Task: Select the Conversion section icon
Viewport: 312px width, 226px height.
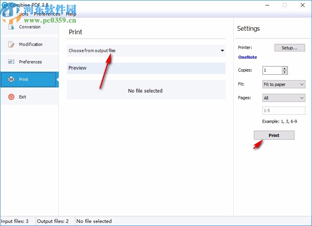Action: tap(12, 27)
